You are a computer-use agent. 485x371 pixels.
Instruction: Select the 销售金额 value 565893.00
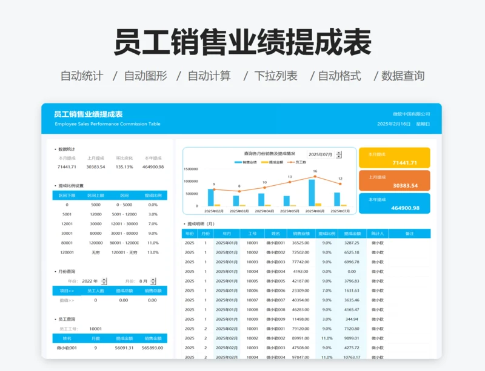153,348
